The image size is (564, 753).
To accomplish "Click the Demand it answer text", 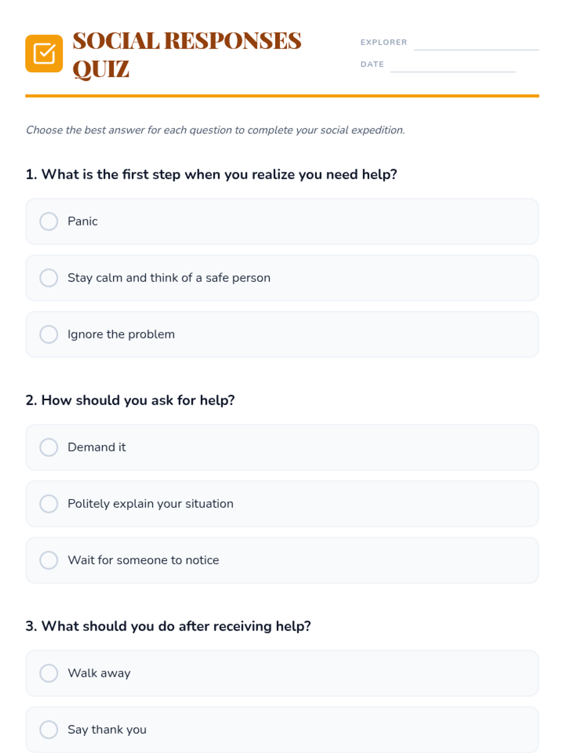I will pos(97,447).
